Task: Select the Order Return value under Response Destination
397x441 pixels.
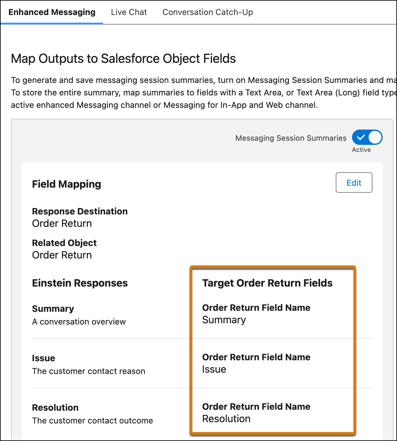Action: point(62,223)
